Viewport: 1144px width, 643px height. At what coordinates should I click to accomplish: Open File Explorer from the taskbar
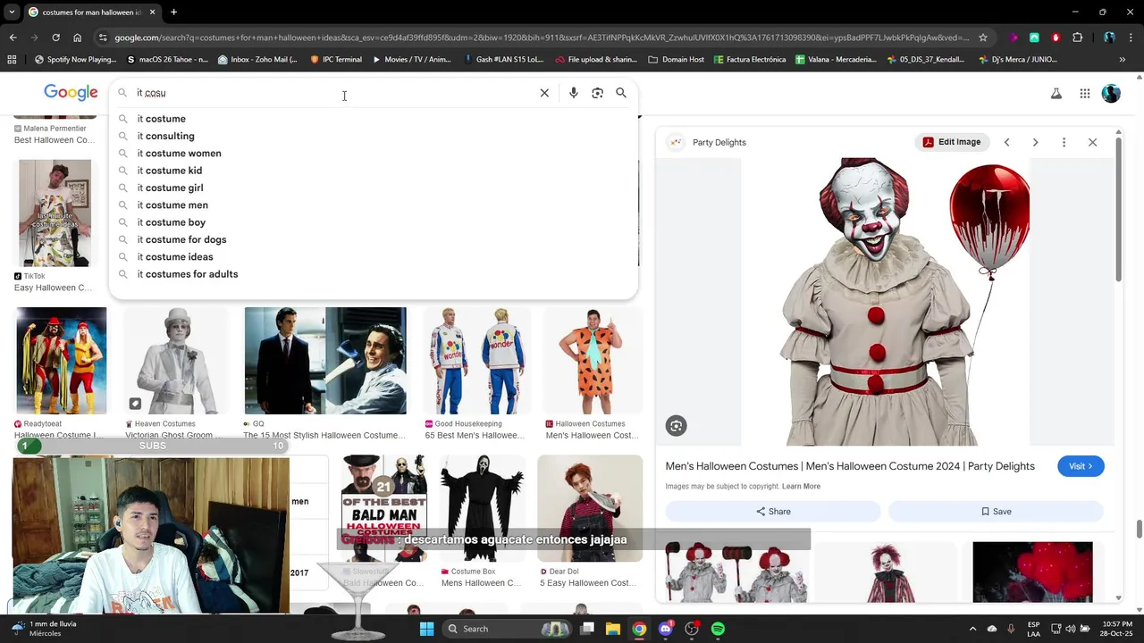[x=613, y=629]
